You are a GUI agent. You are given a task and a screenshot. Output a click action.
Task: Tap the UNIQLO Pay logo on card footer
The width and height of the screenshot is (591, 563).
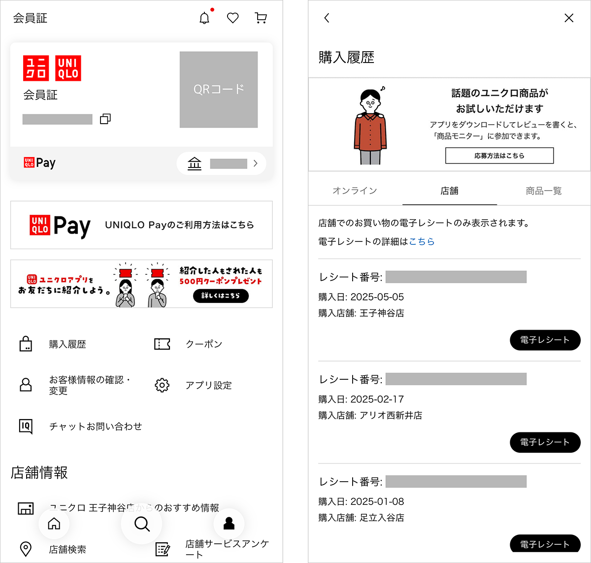[x=39, y=163]
